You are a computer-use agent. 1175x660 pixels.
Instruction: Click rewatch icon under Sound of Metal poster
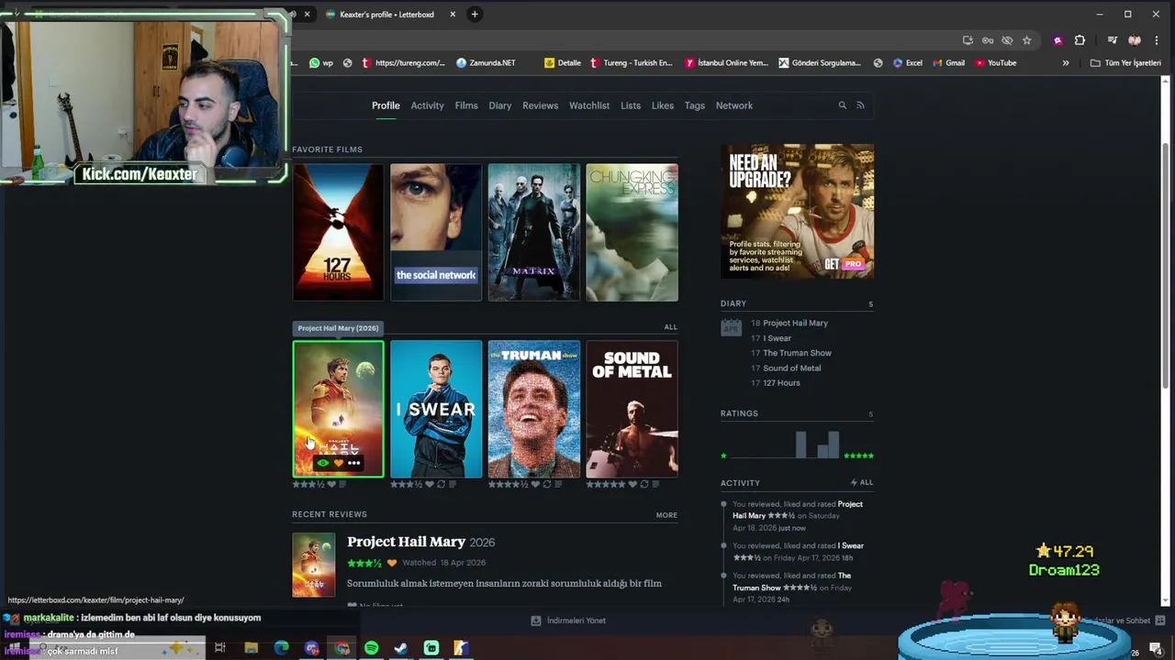(643, 484)
